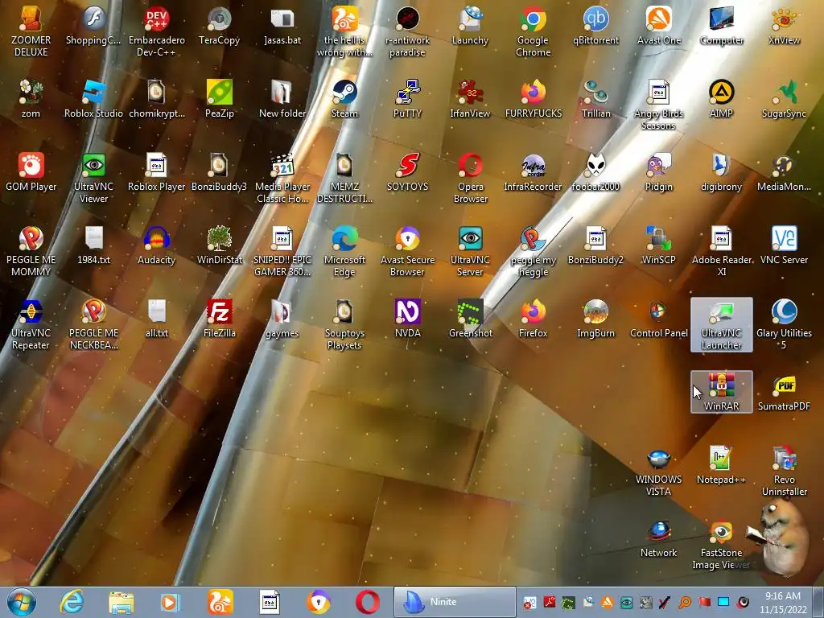The width and height of the screenshot is (824, 618).
Task: Select the Avast Secure Browser desktop icon
Action: [x=407, y=251]
